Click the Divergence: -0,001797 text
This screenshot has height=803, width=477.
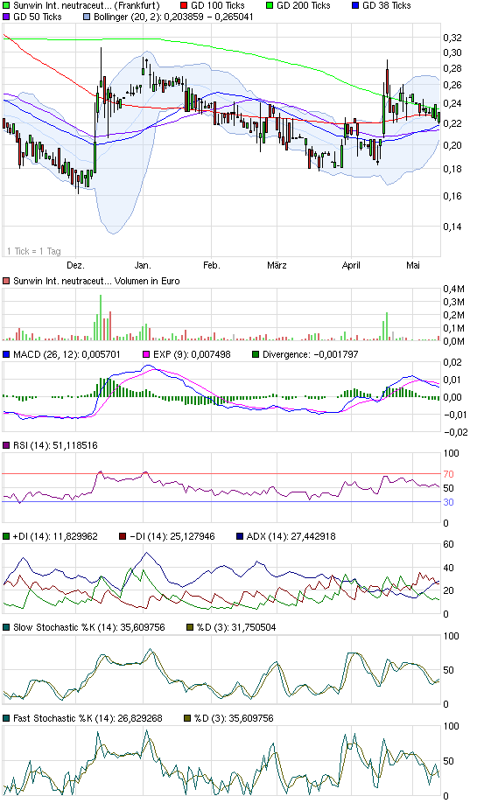311,354
